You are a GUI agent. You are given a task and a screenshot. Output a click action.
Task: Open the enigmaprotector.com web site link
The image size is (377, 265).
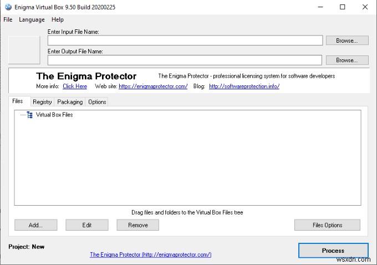point(153,86)
